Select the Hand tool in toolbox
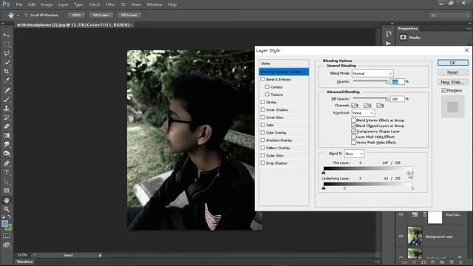 pos(7,200)
